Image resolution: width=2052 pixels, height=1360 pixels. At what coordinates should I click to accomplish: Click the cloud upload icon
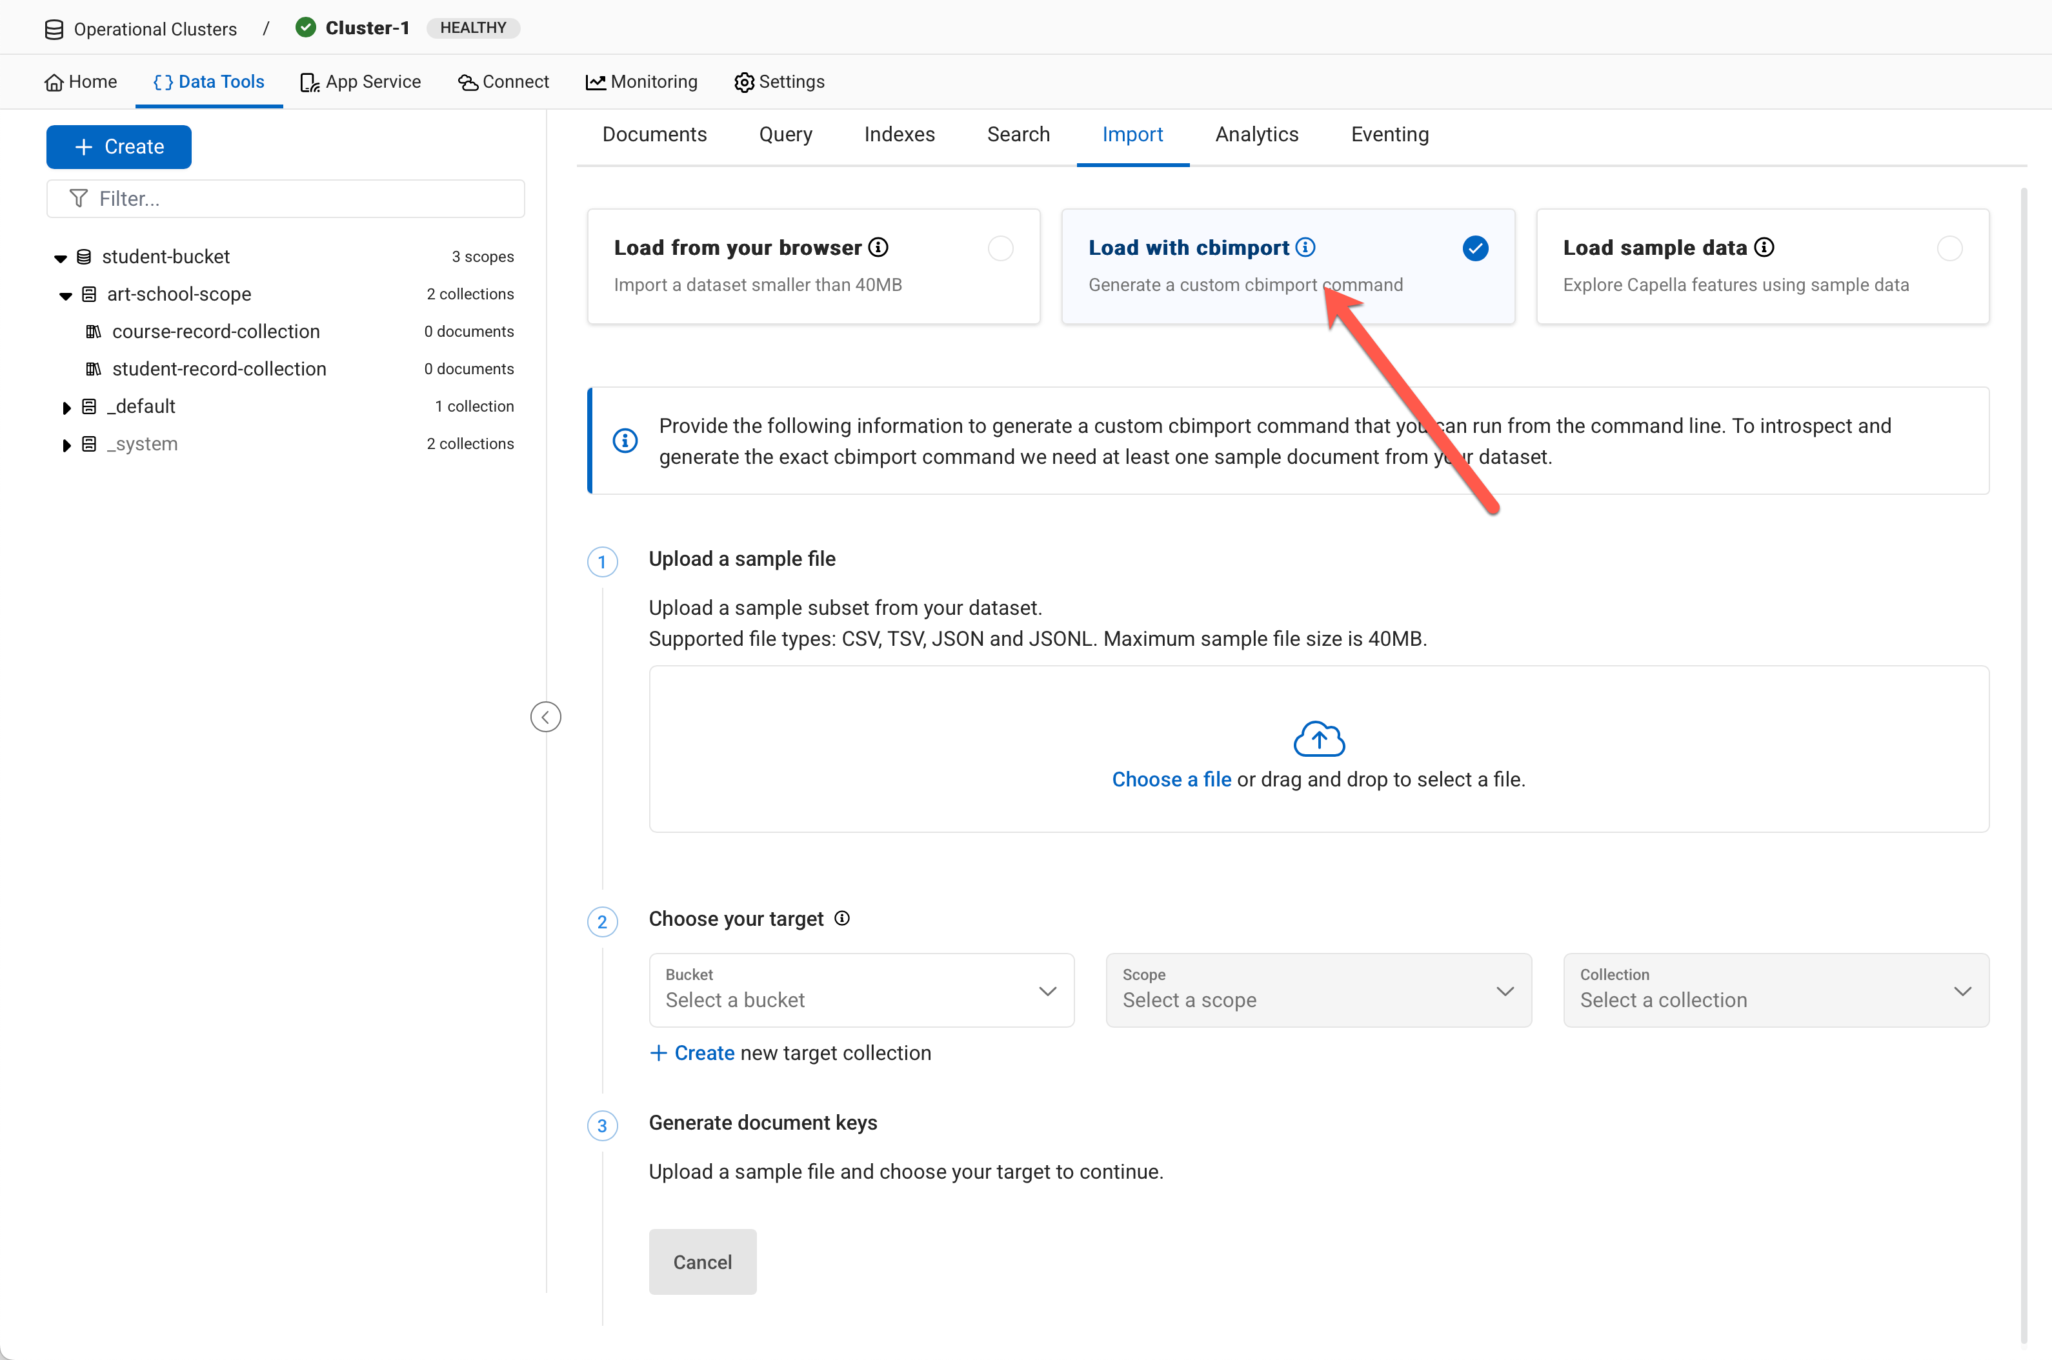pyautogui.click(x=1318, y=739)
